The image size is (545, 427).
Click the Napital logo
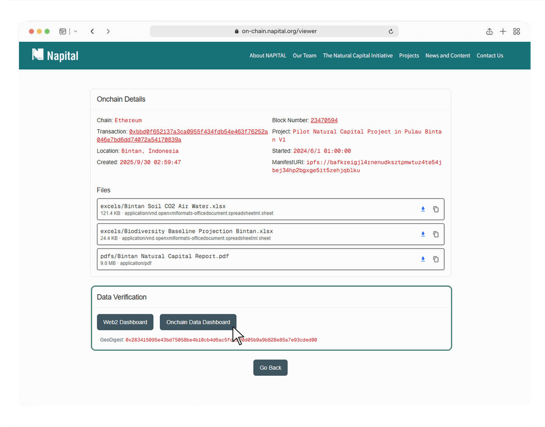[55, 55]
